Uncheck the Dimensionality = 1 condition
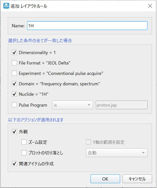The image size is (157, 188). 14,52
